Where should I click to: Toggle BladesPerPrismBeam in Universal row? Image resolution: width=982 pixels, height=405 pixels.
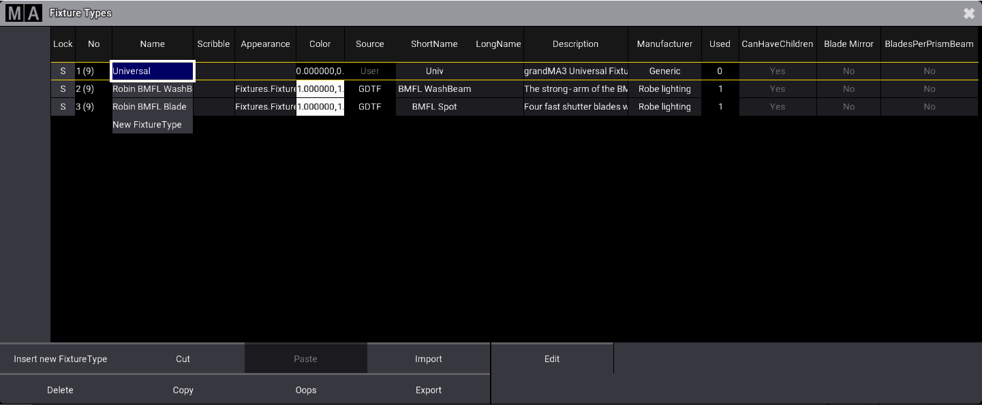(x=930, y=71)
